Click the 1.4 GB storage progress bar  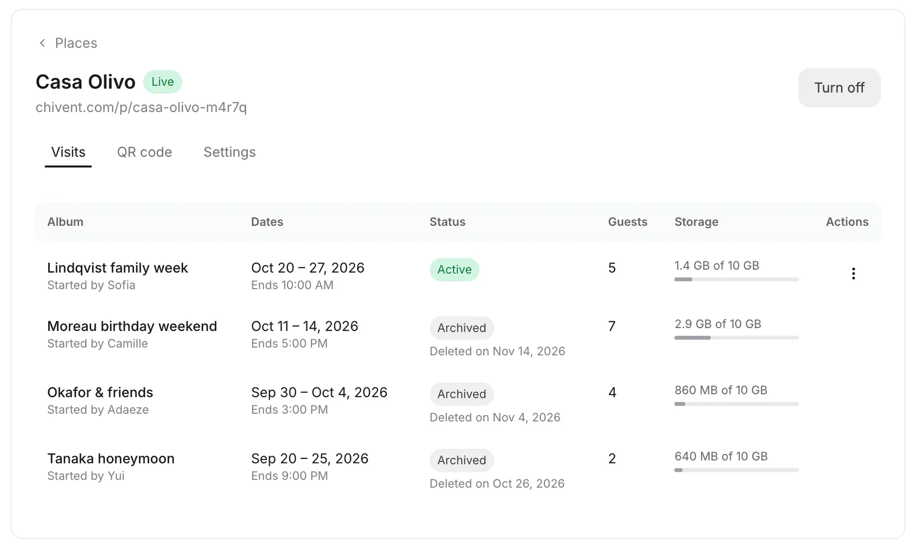pos(736,280)
